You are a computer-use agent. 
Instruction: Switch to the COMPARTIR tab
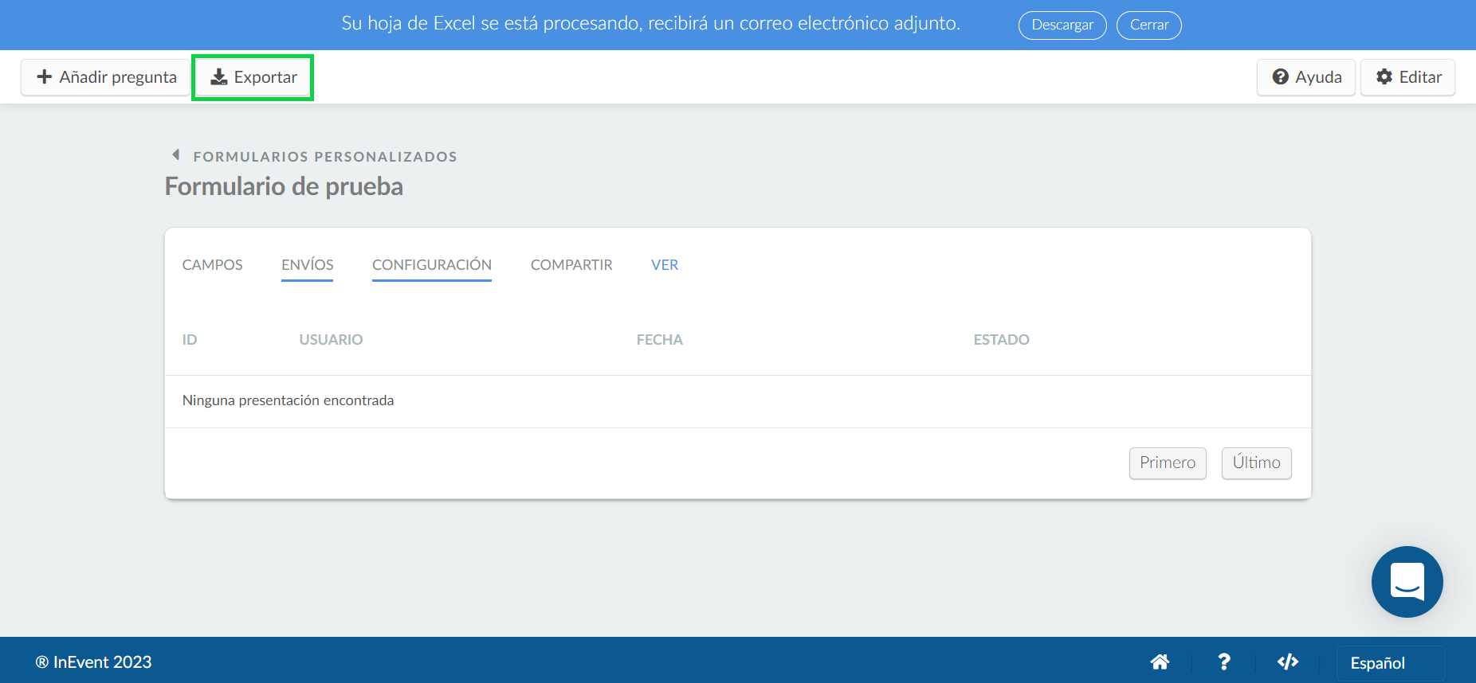coord(571,265)
